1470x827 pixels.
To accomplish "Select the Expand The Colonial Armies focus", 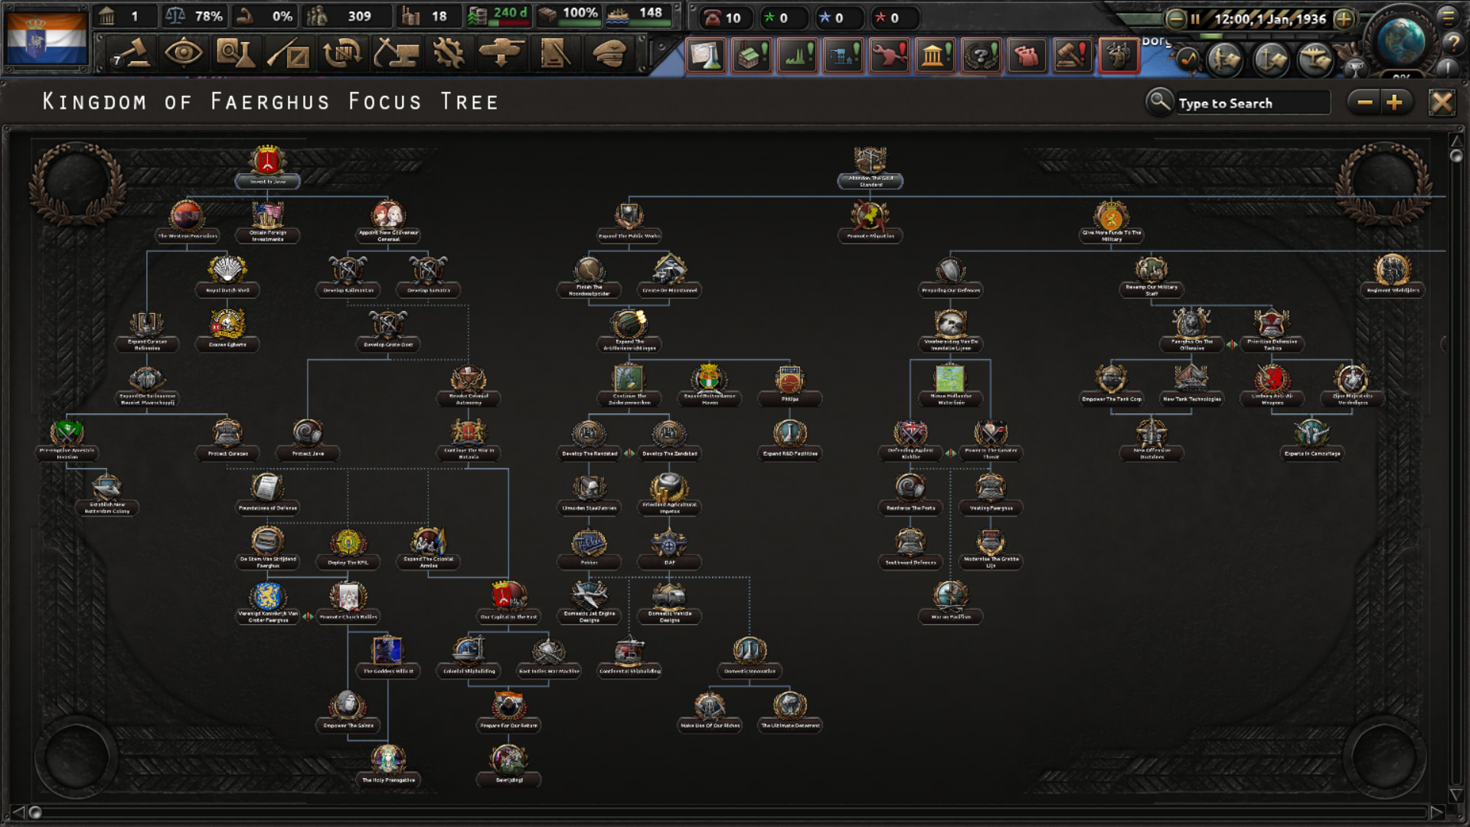I will pos(428,548).
